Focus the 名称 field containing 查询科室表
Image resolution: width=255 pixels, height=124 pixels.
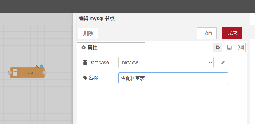(x=173, y=78)
